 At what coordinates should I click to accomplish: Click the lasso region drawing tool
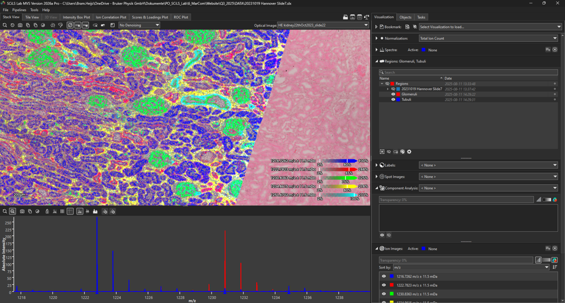click(60, 25)
